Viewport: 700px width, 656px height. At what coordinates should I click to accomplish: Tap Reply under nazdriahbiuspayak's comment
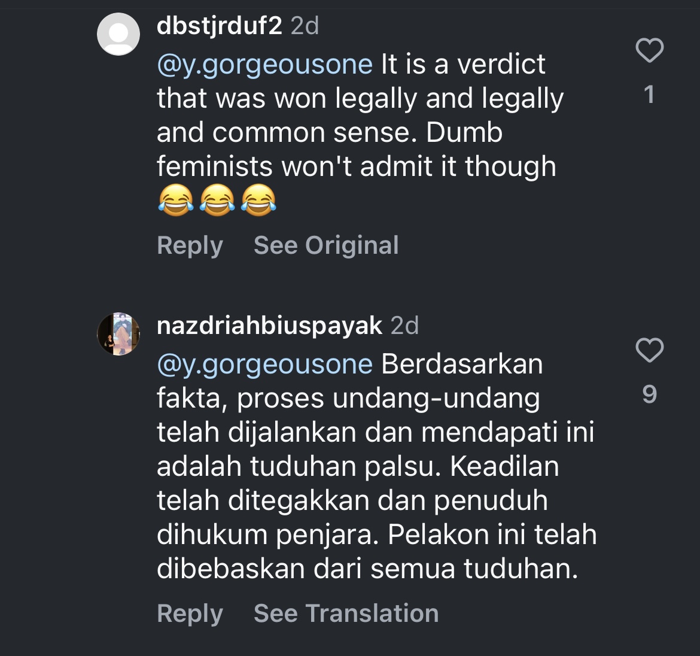190,614
